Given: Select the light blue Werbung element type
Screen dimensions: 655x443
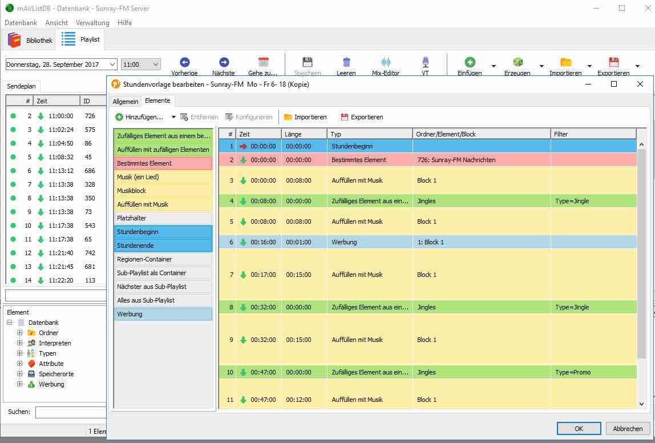Looking at the screenshot, I should coord(163,314).
